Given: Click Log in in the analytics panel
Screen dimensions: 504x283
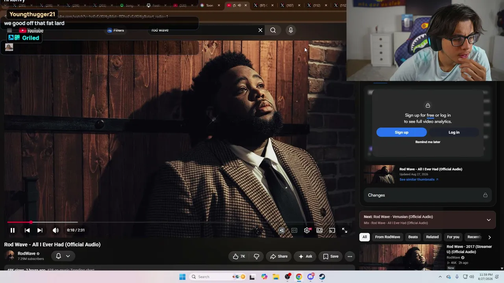Looking at the screenshot, I should point(454,132).
